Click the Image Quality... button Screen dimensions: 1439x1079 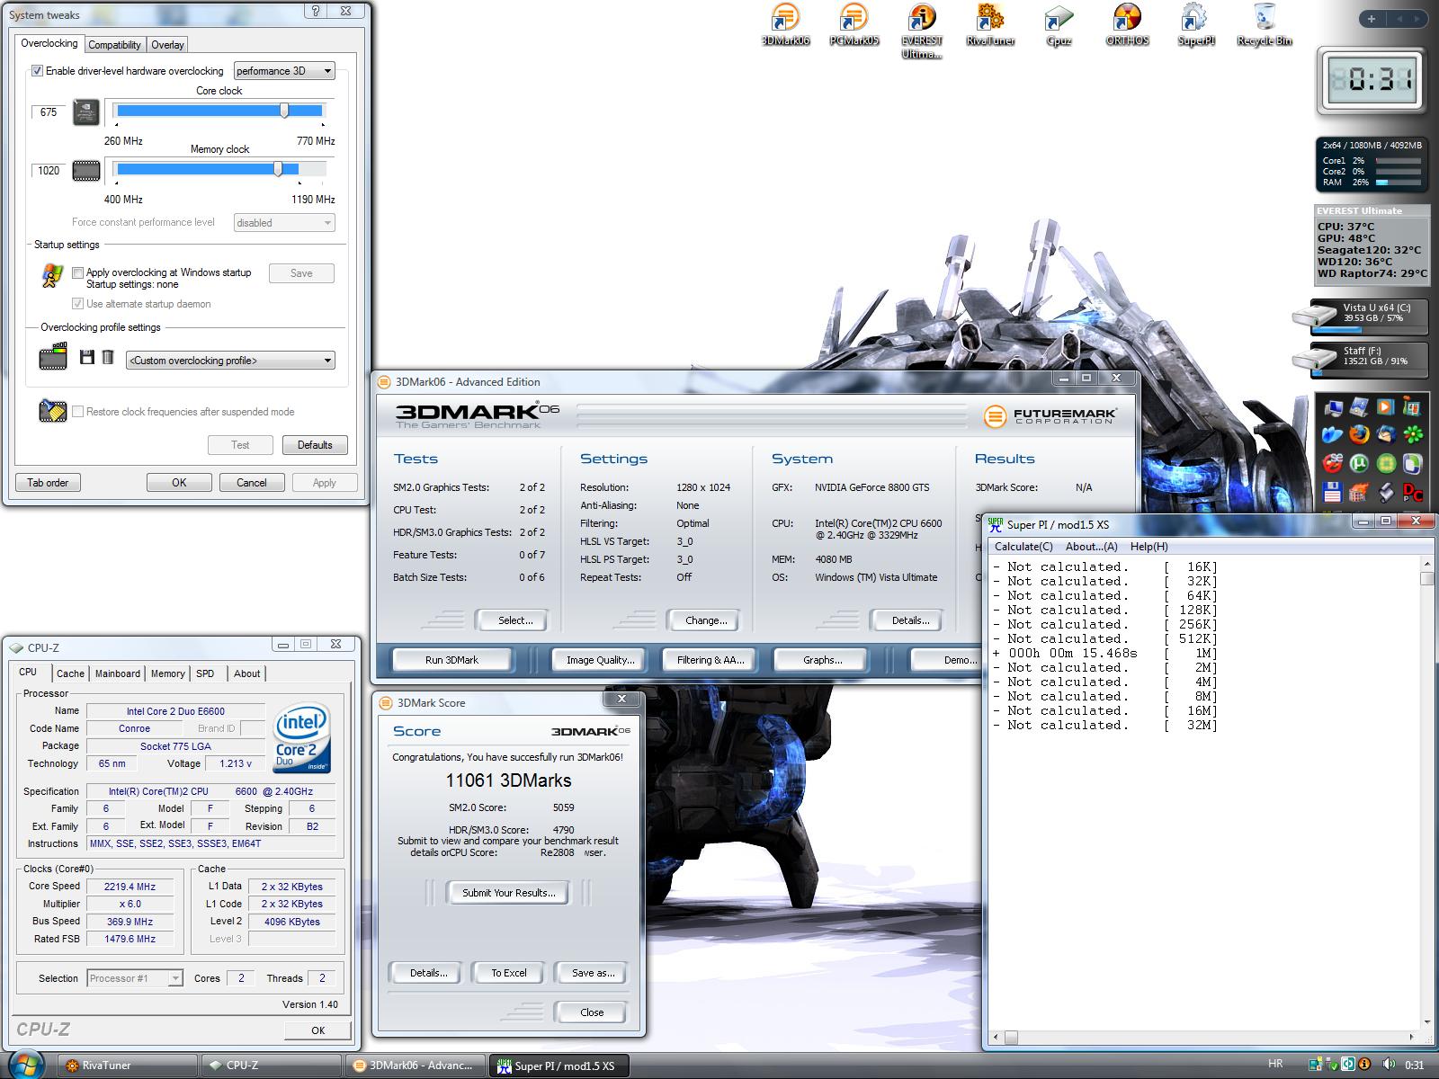[600, 660]
